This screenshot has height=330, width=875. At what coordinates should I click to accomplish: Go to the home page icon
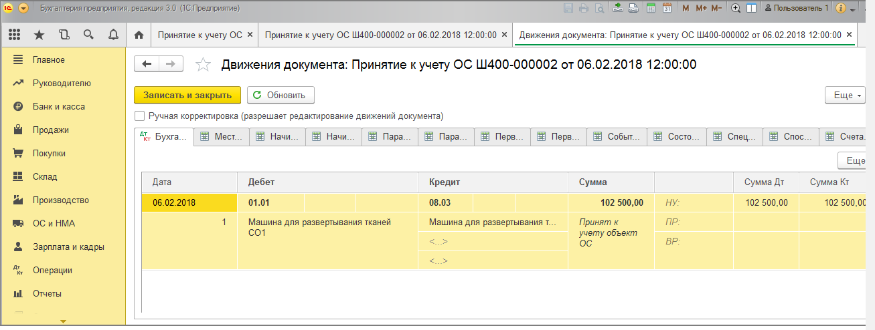coord(139,35)
